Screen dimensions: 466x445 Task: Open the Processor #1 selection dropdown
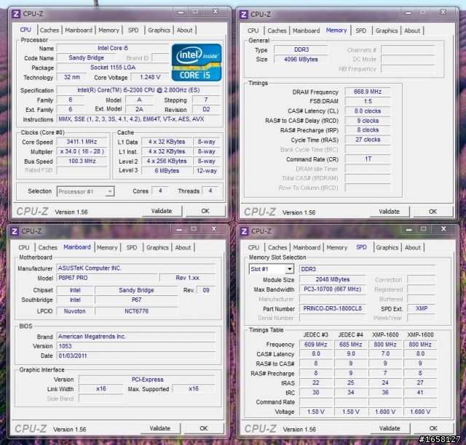pyautogui.click(x=86, y=191)
